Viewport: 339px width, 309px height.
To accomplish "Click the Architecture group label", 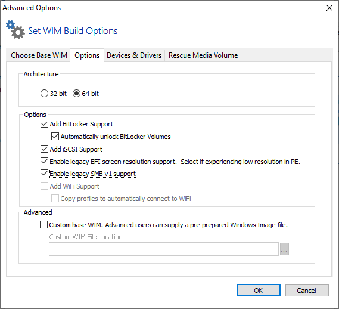I will (x=41, y=74).
